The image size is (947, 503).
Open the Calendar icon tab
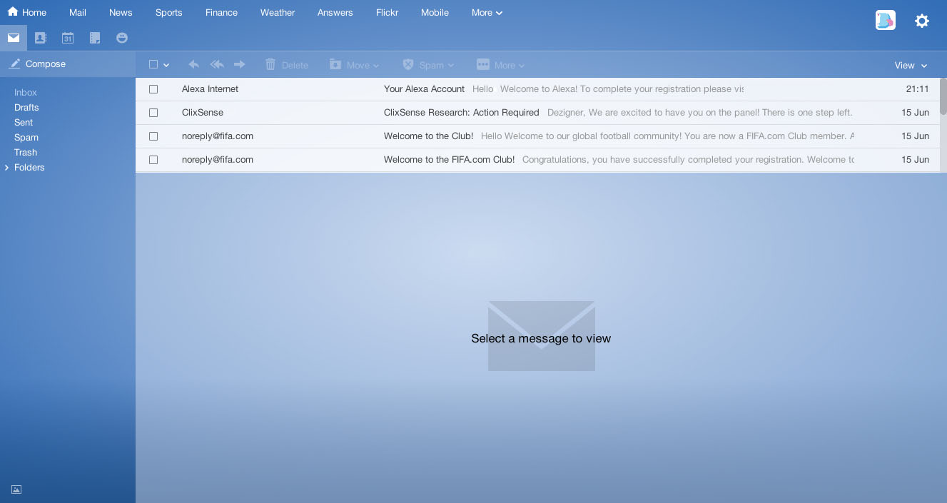click(x=68, y=38)
